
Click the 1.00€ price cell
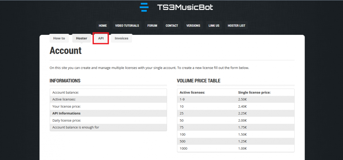243,148
